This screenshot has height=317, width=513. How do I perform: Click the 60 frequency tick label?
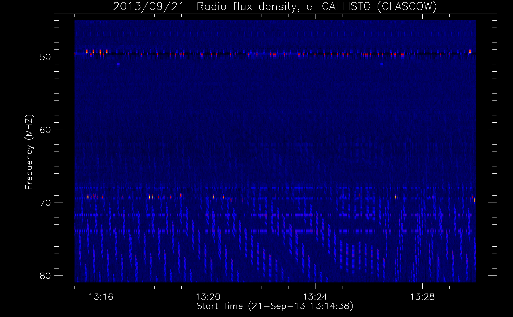pos(45,130)
